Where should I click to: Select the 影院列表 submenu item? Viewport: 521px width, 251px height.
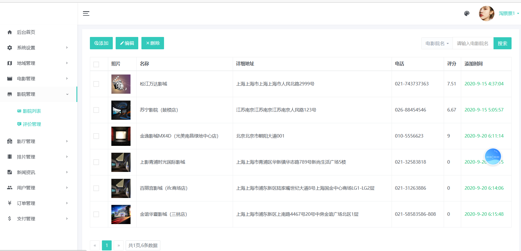coord(32,111)
